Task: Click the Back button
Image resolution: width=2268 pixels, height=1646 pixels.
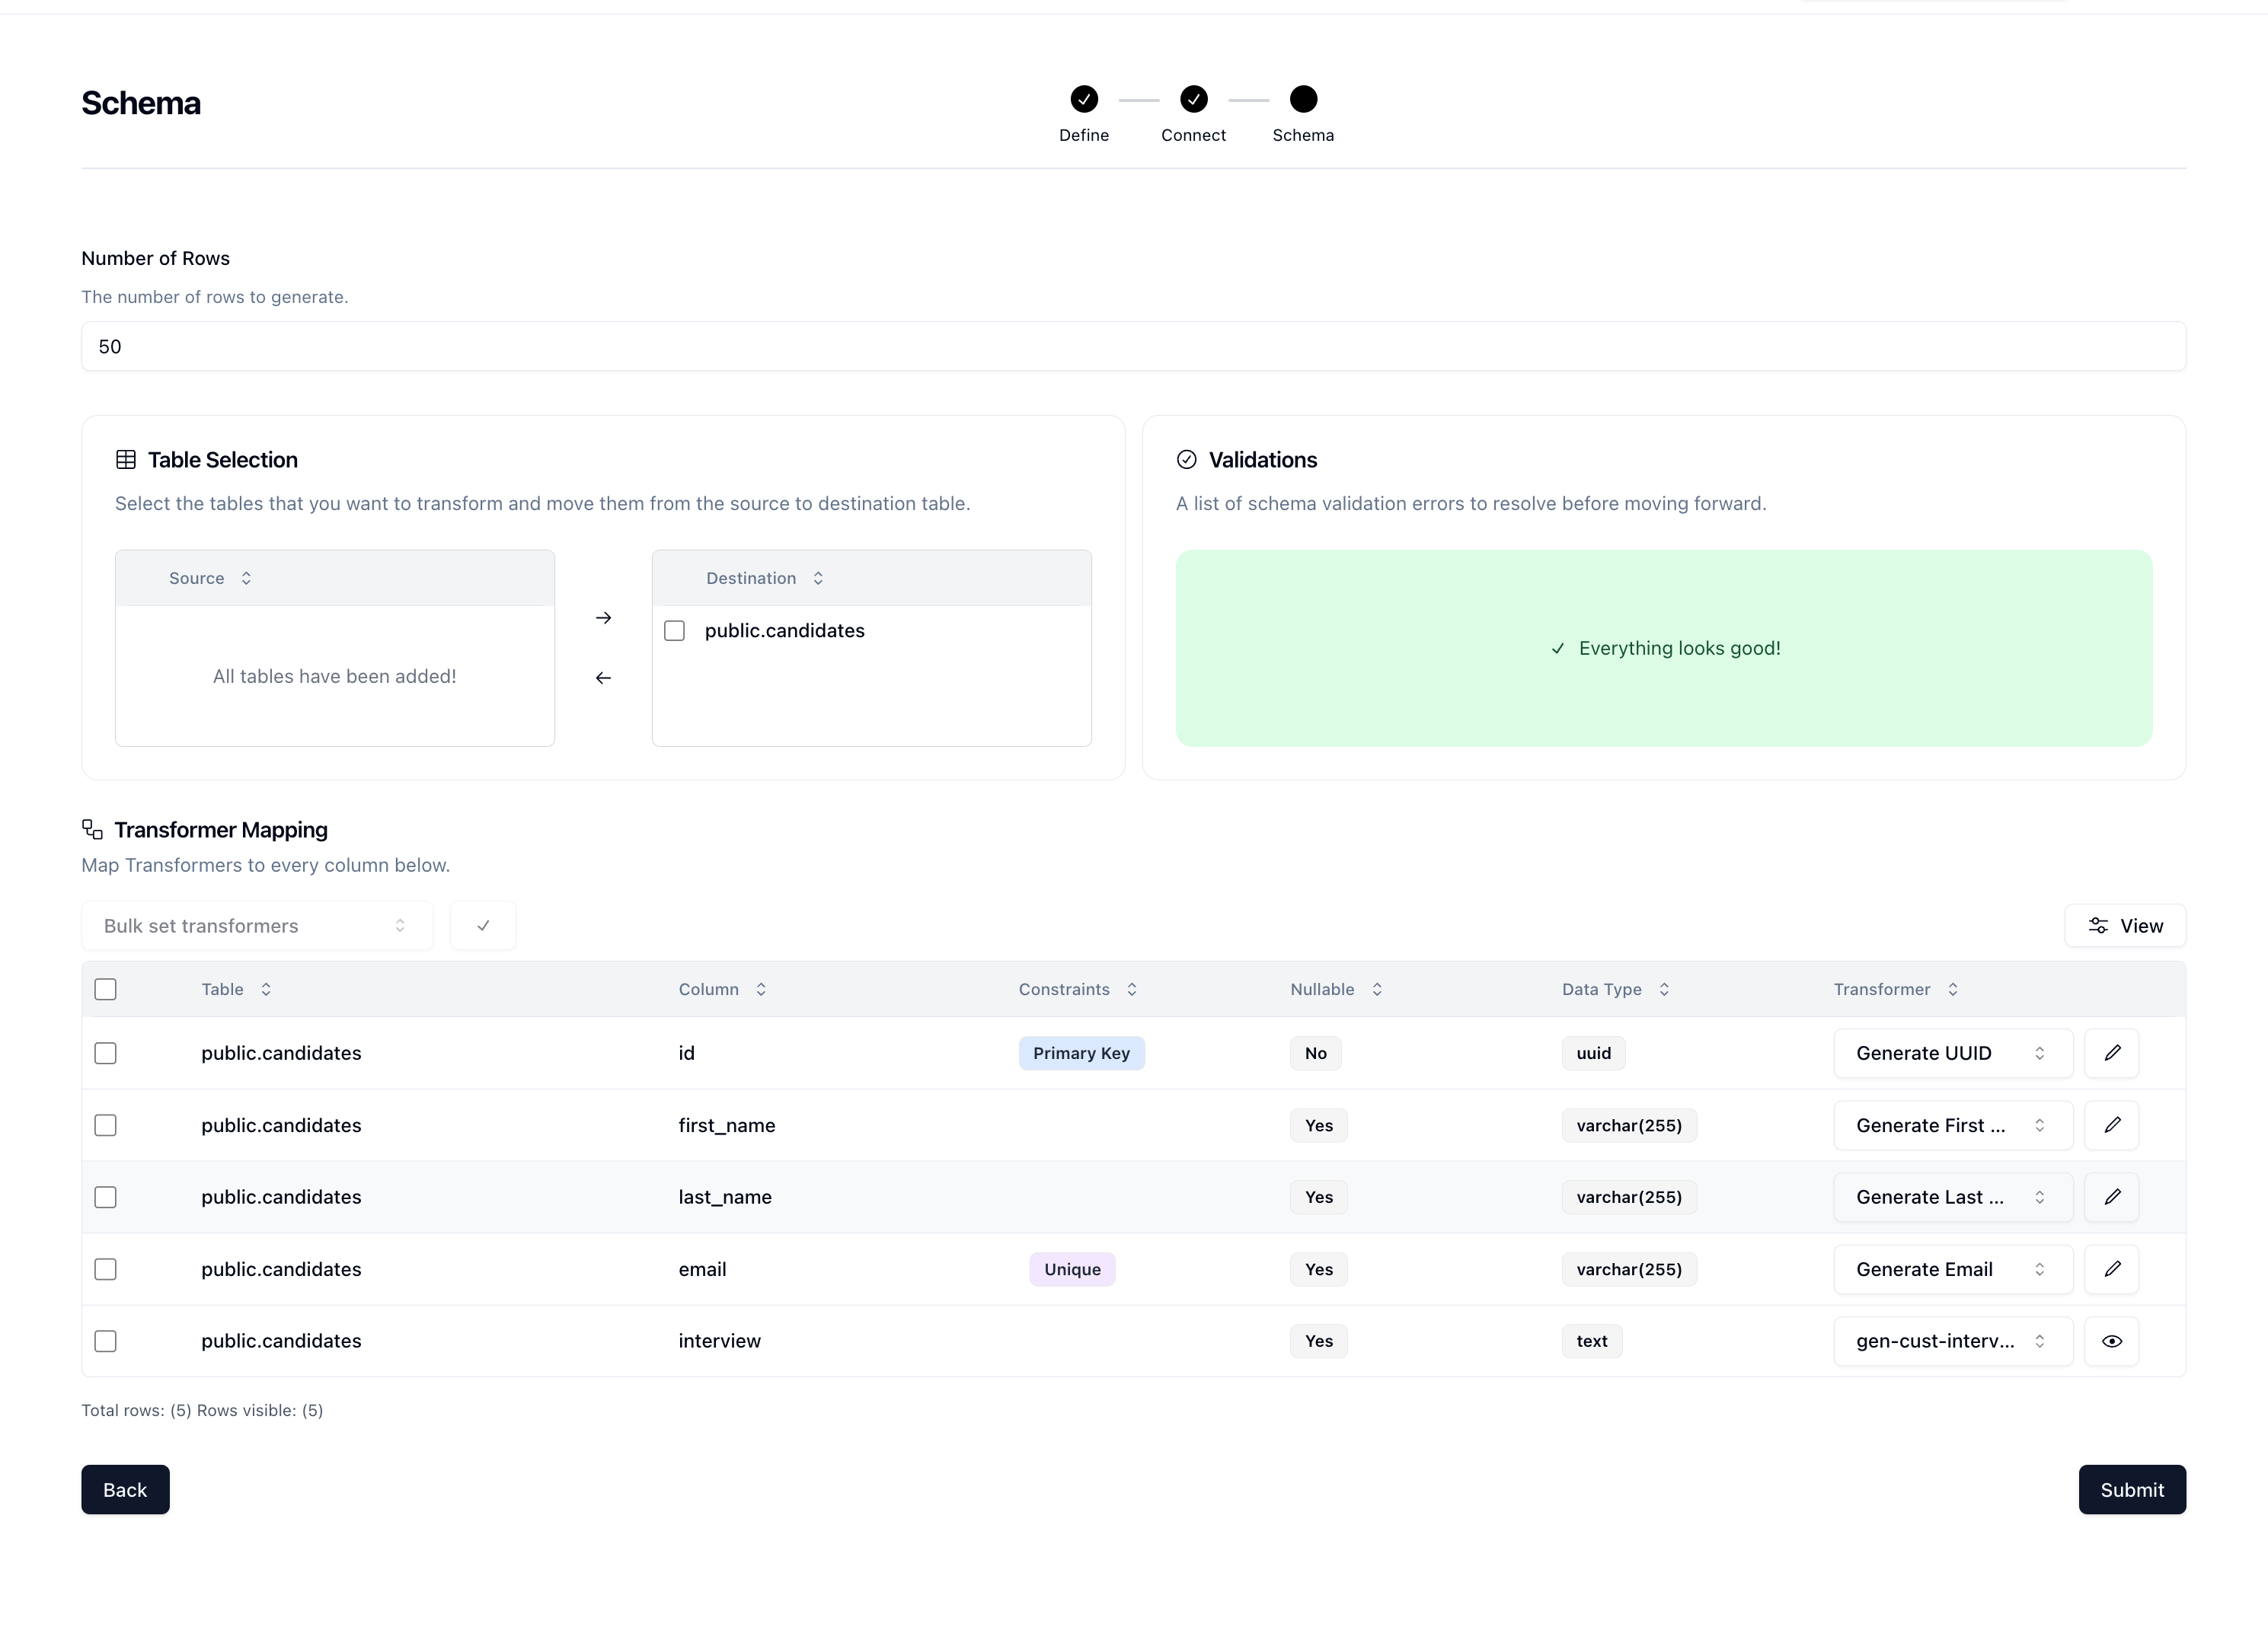Action: (125, 1489)
